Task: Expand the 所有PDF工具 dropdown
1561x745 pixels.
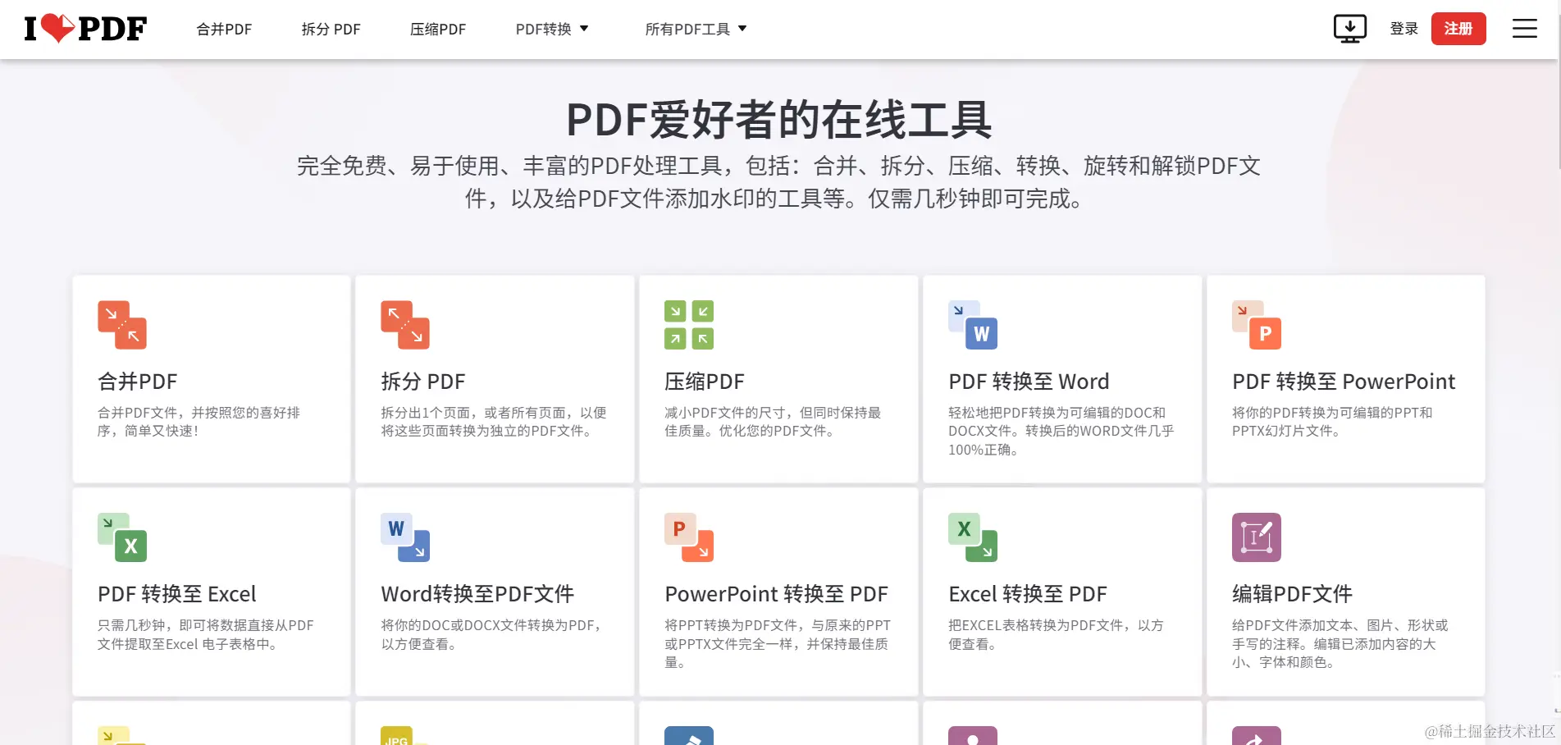Action: [696, 29]
